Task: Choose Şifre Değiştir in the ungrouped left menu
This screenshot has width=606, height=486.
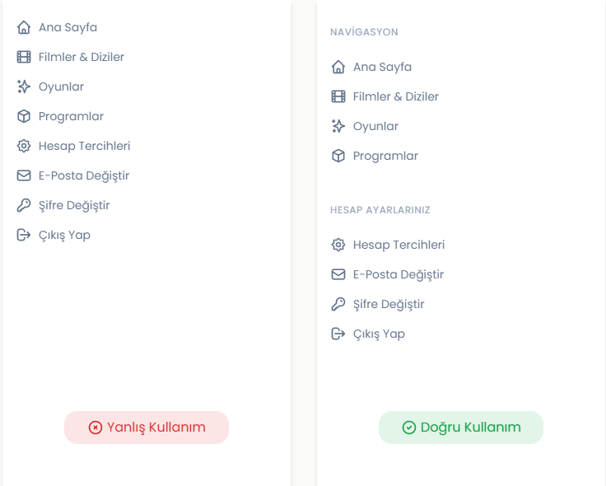Action: coord(74,205)
